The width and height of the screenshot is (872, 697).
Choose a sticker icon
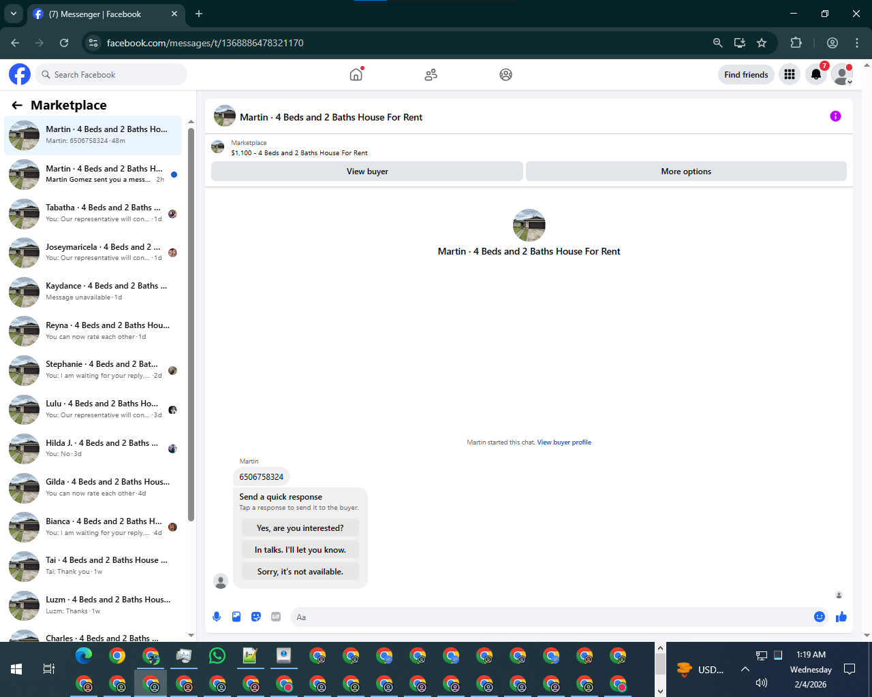click(256, 617)
